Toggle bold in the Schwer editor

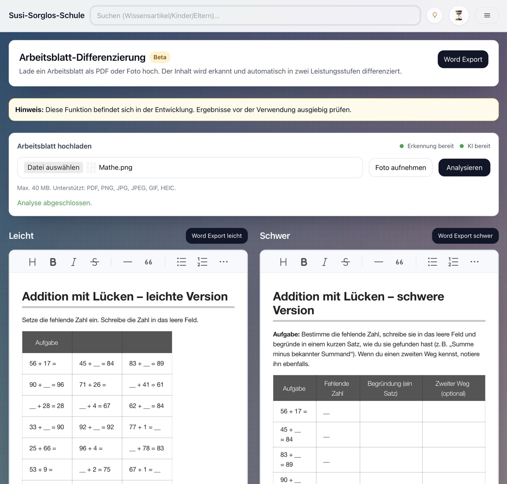click(x=304, y=262)
